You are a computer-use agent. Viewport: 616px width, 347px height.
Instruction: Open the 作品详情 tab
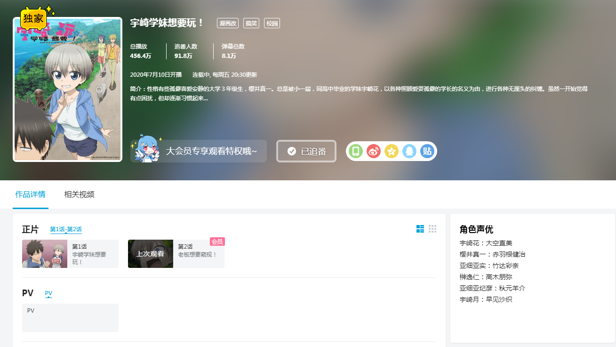[31, 194]
